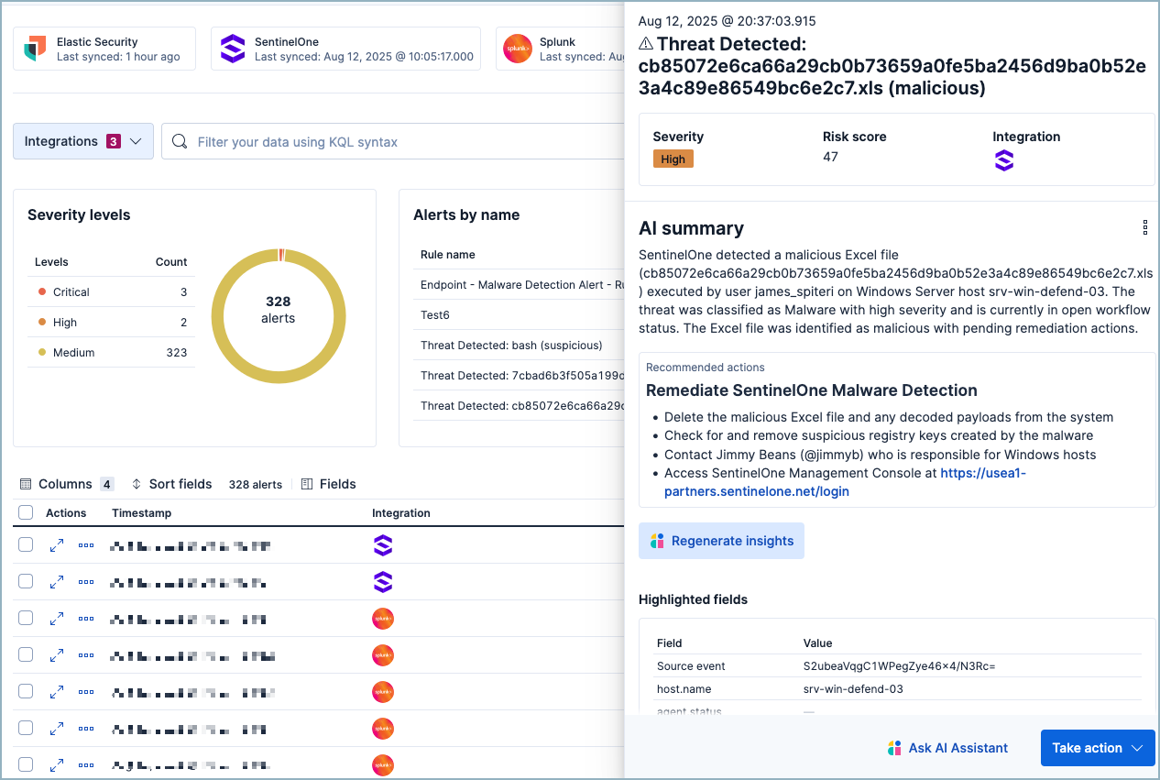This screenshot has width=1160, height=780.
Task: Open the Integrations dropdown
Action: pos(82,141)
